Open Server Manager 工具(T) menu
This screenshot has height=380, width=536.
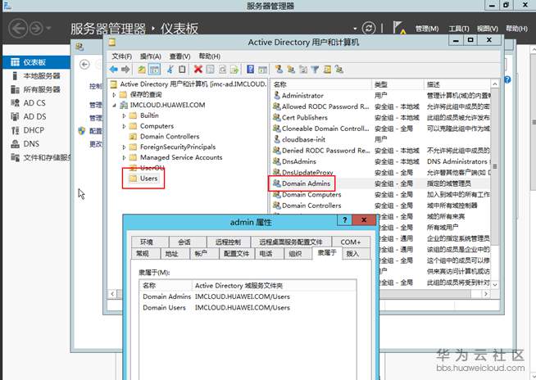[459, 29]
